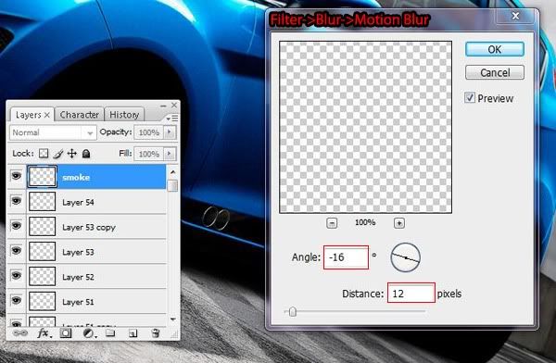Switch to the Character tab
This screenshot has height=363, width=556.
point(80,115)
